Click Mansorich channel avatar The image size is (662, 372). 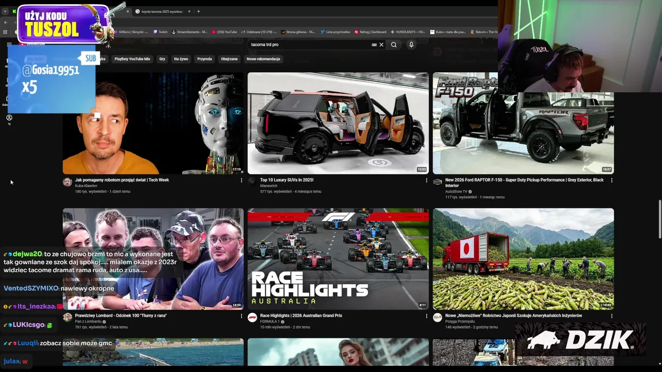coord(252,182)
